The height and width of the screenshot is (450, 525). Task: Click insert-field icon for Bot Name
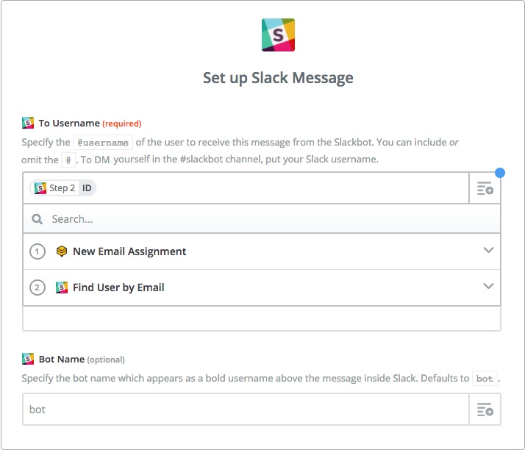[x=485, y=410]
